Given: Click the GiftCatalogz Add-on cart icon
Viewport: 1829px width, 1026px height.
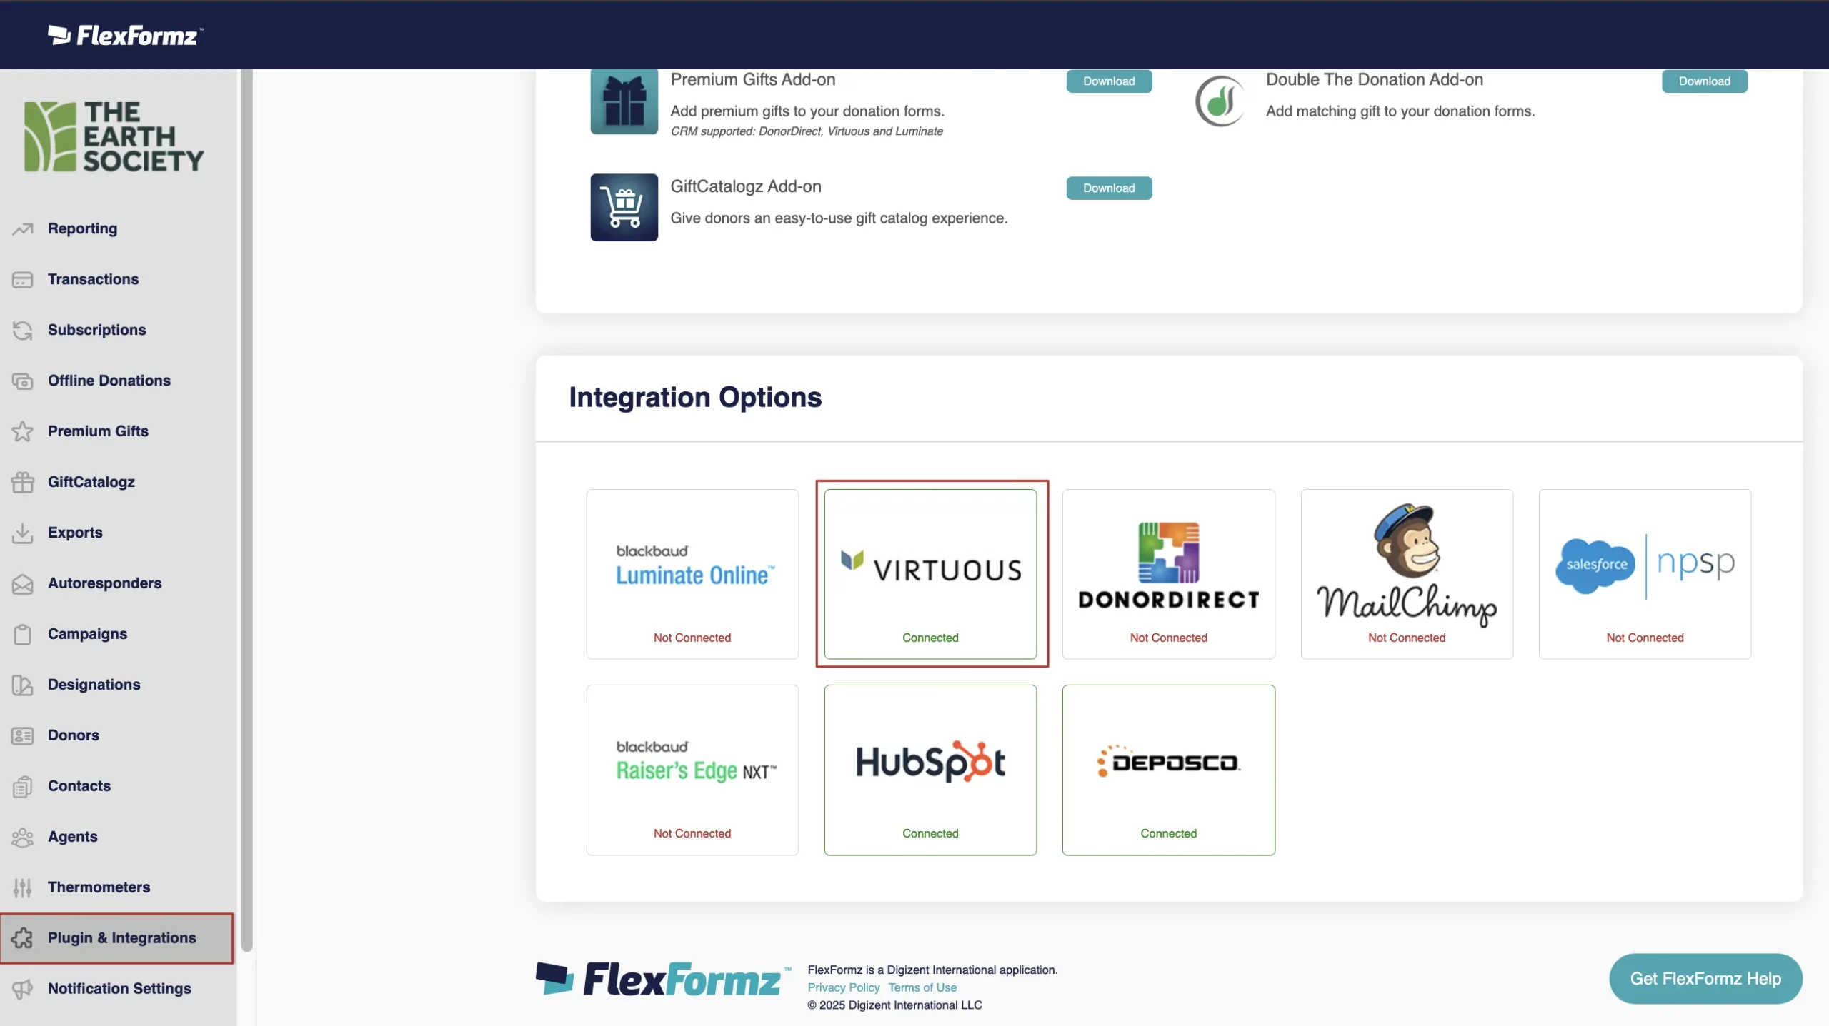Looking at the screenshot, I should [x=624, y=207].
